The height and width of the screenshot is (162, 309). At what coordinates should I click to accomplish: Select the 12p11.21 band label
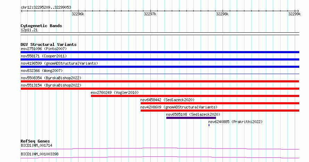(x=29, y=30)
